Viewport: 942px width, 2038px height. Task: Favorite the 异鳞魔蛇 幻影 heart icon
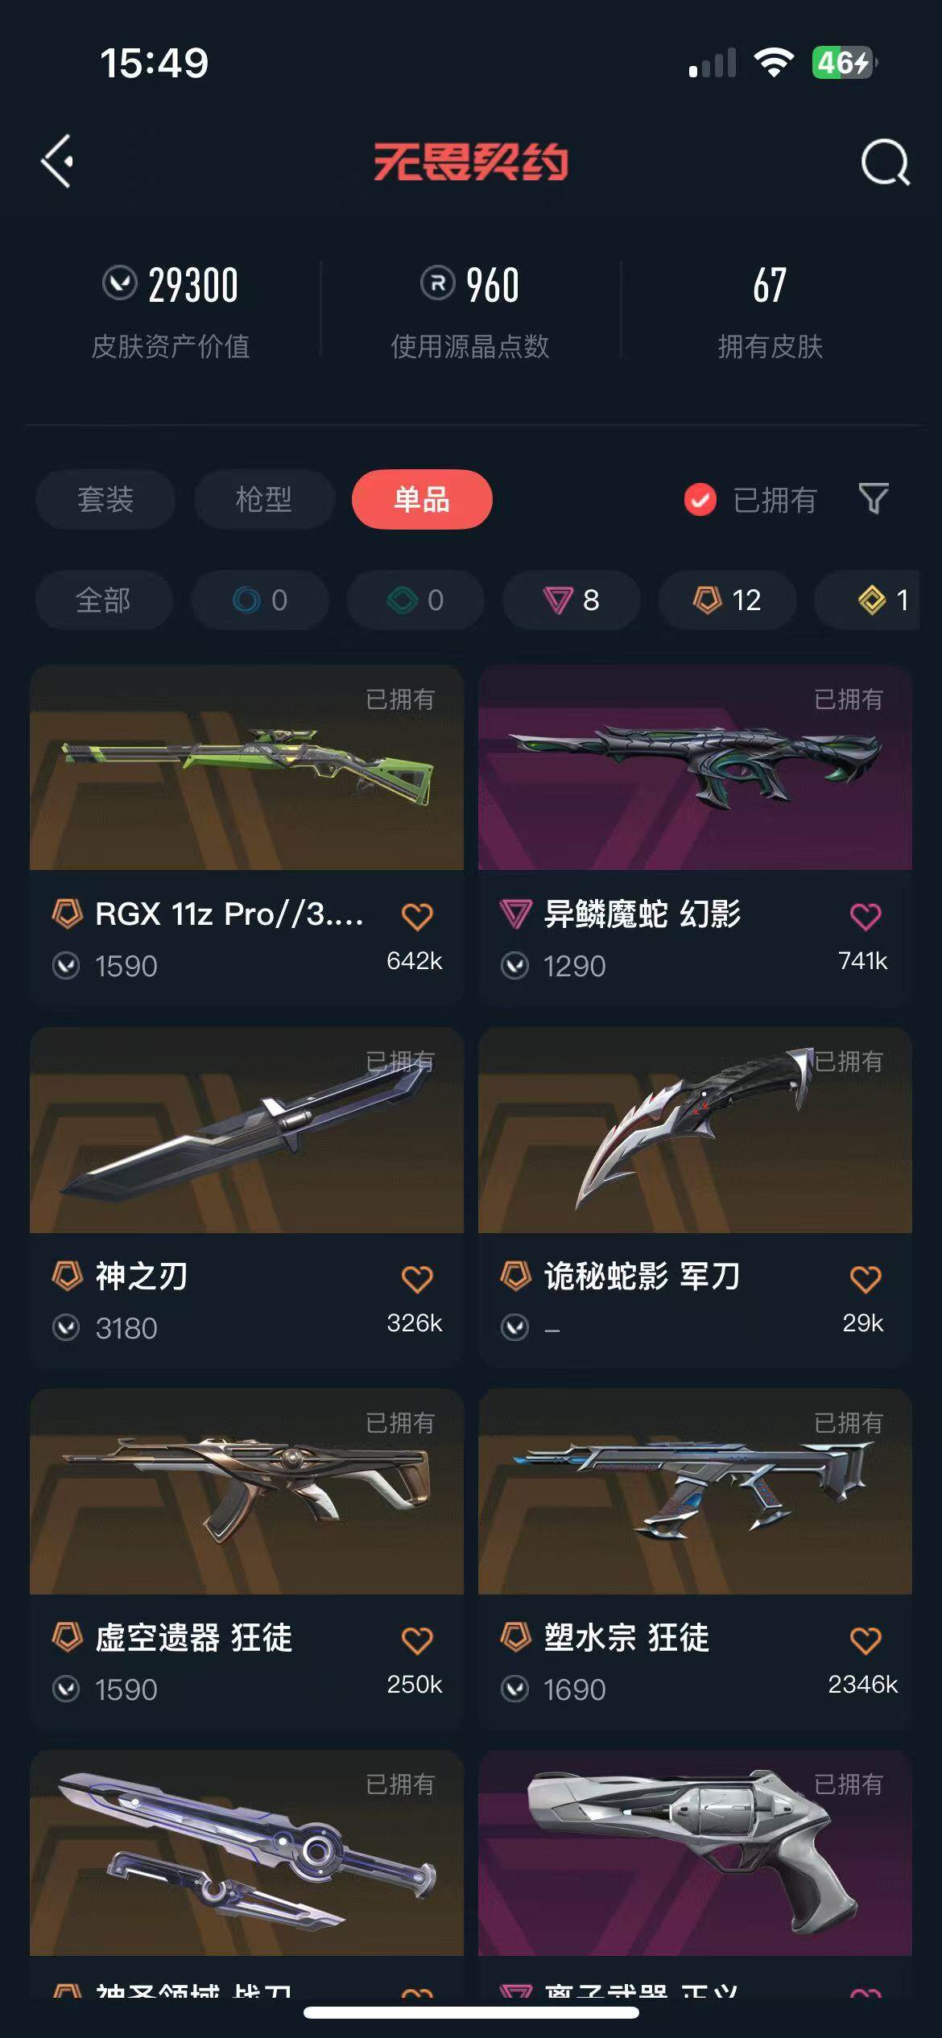866,916
